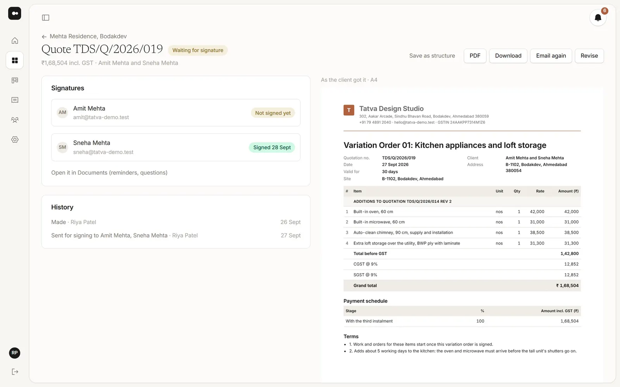Click Save as structure

tap(432, 56)
